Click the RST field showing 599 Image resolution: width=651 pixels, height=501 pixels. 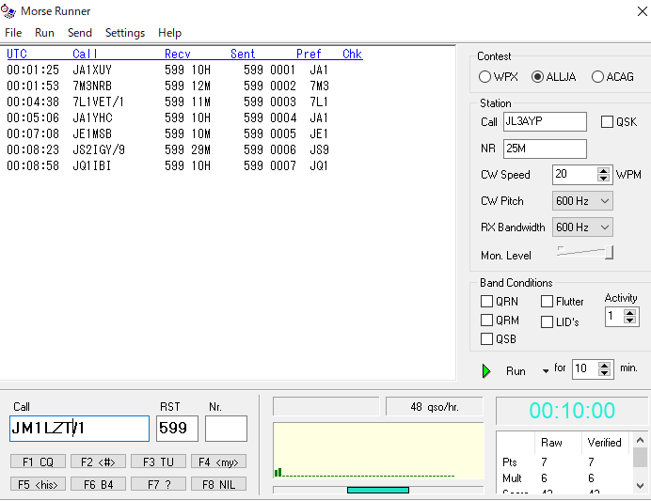pos(177,429)
